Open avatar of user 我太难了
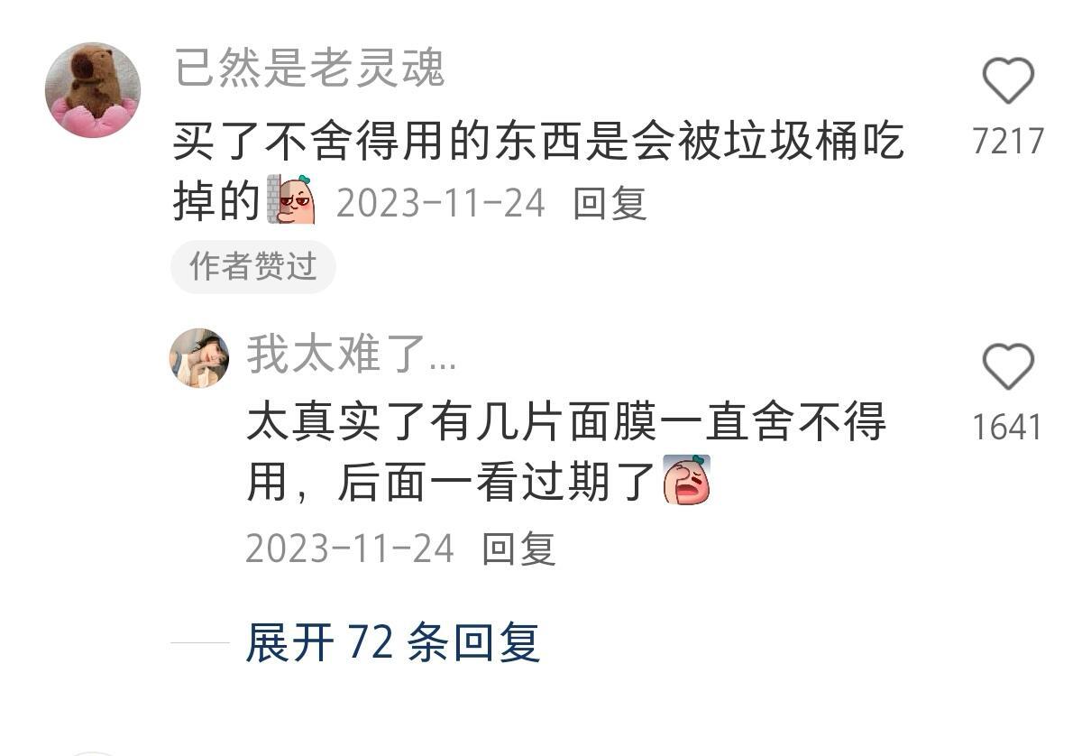This screenshot has width=1082, height=756. coord(199,358)
